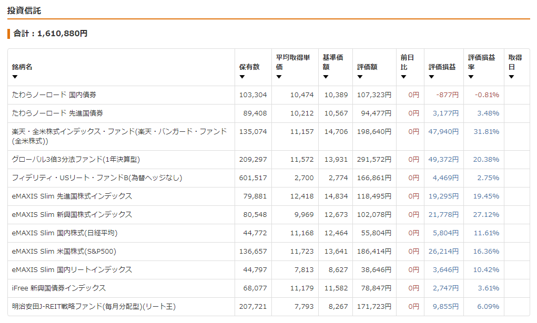
Task: Click holdings count 103,304
Action: click(x=253, y=95)
